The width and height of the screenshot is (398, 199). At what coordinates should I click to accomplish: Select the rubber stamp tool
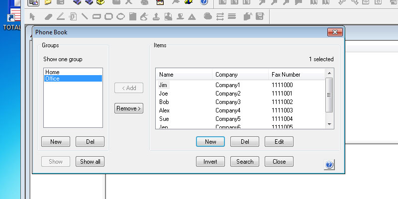pyautogui.click(x=156, y=16)
